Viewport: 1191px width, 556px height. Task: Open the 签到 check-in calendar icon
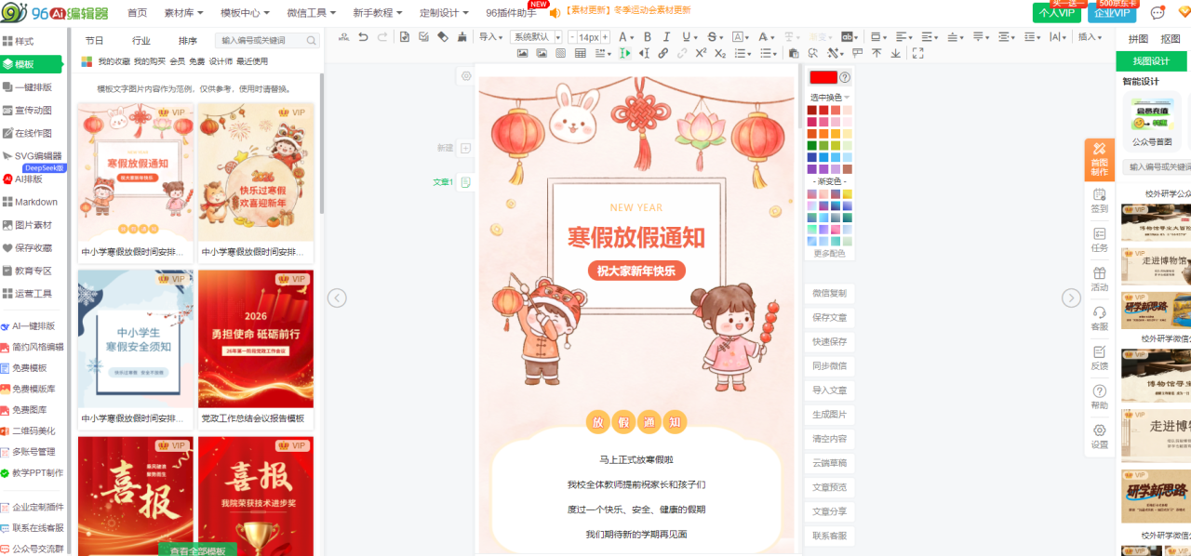coord(1099,200)
